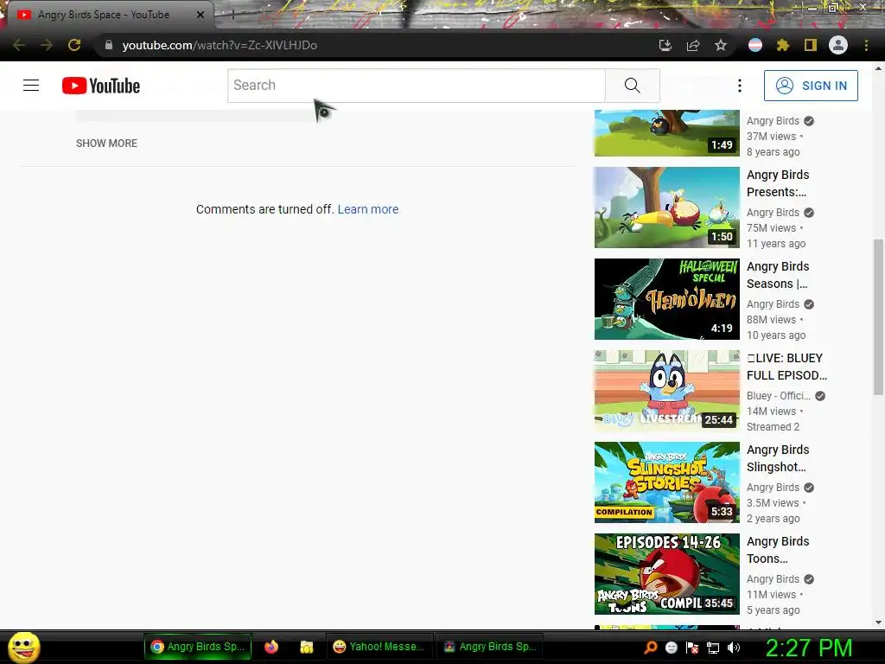885x664 pixels.
Task: Click the page vertical scrollbar thumb
Action: point(878,316)
